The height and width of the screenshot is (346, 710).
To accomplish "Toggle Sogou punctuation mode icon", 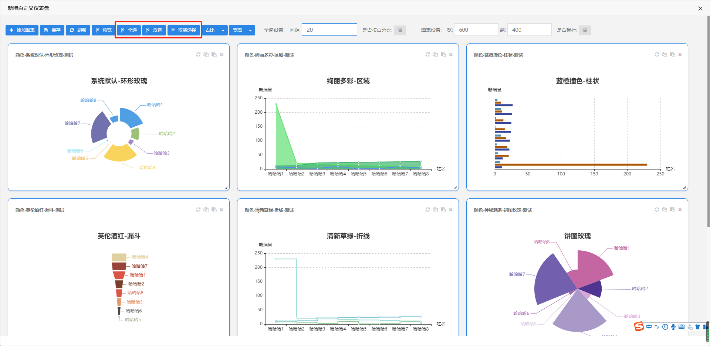I will pyautogui.click(x=657, y=327).
